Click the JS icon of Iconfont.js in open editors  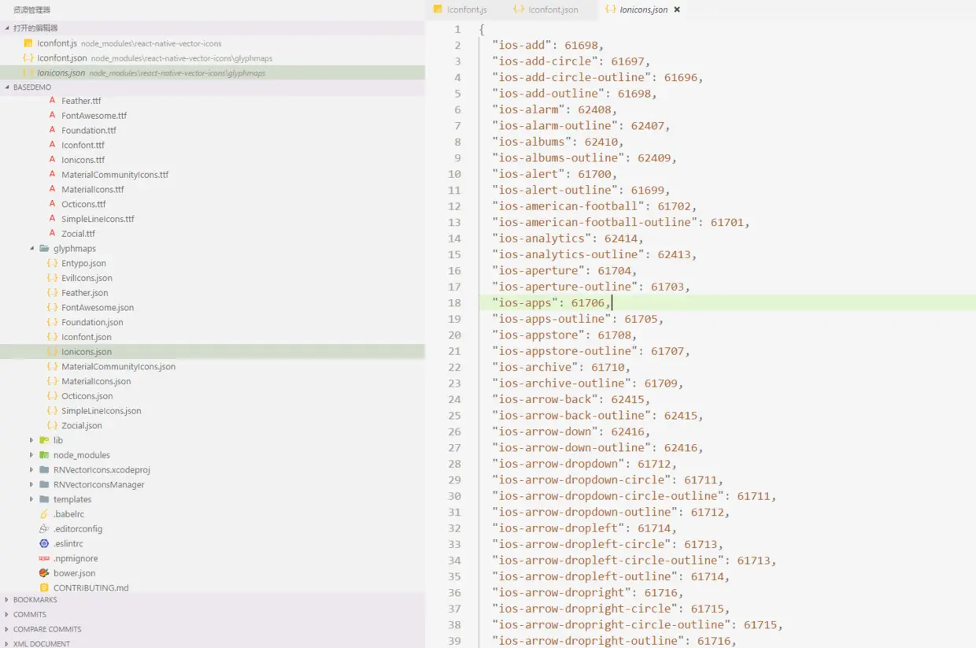(x=28, y=43)
